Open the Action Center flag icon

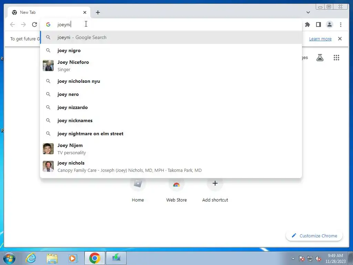[302, 258]
